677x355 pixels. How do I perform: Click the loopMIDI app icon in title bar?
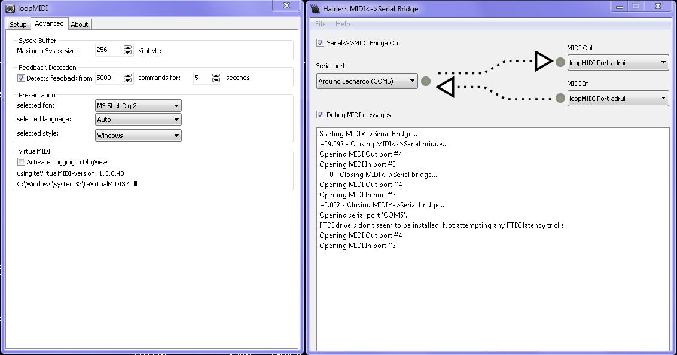coord(10,8)
